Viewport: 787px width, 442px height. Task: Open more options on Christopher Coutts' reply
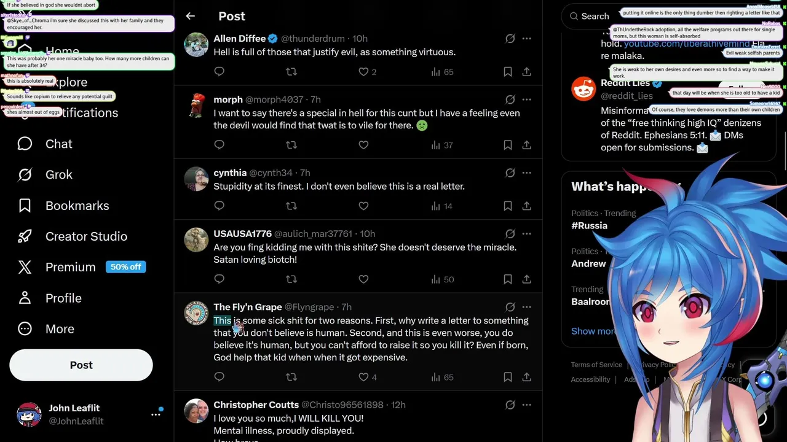pyautogui.click(x=527, y=405)
